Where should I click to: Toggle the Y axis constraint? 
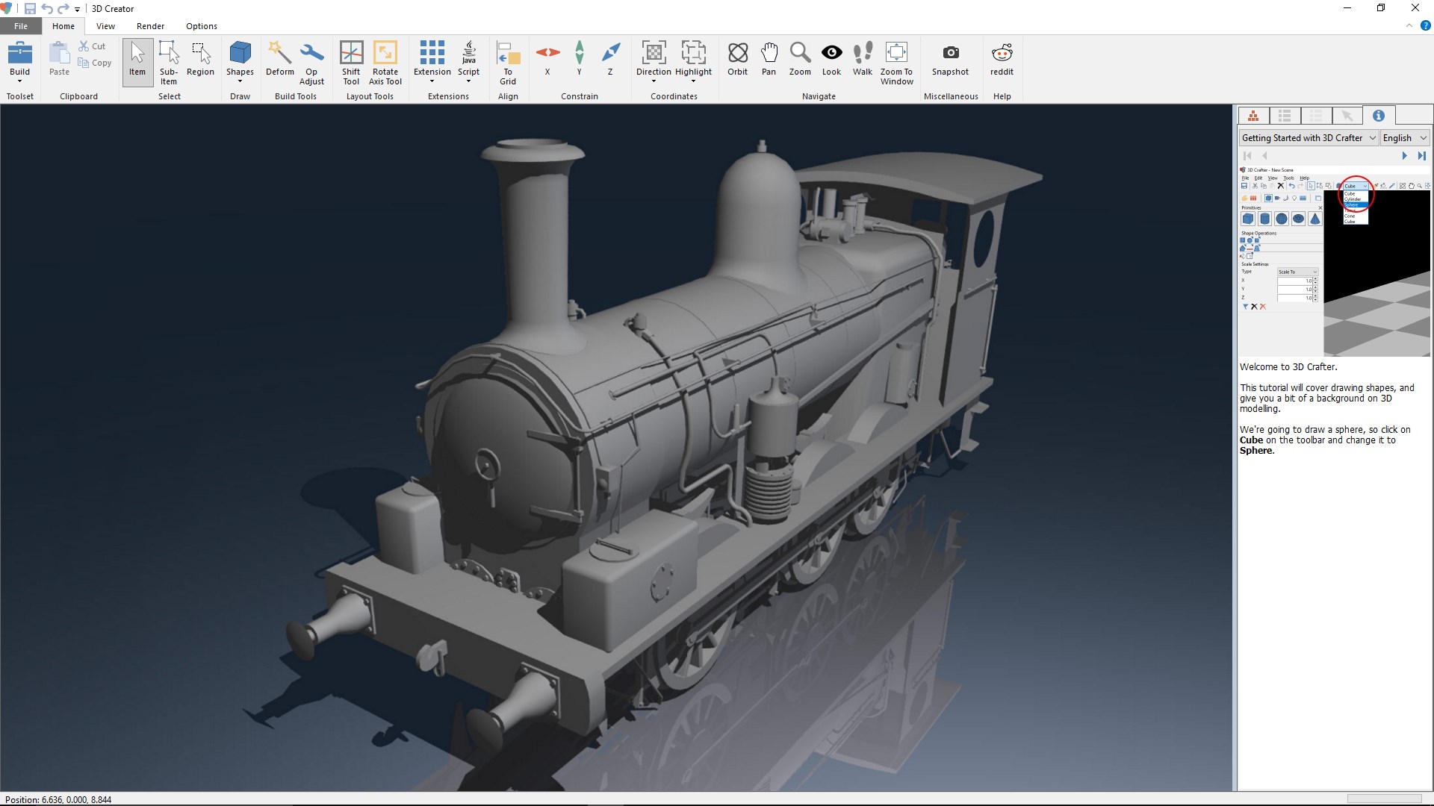579,62
